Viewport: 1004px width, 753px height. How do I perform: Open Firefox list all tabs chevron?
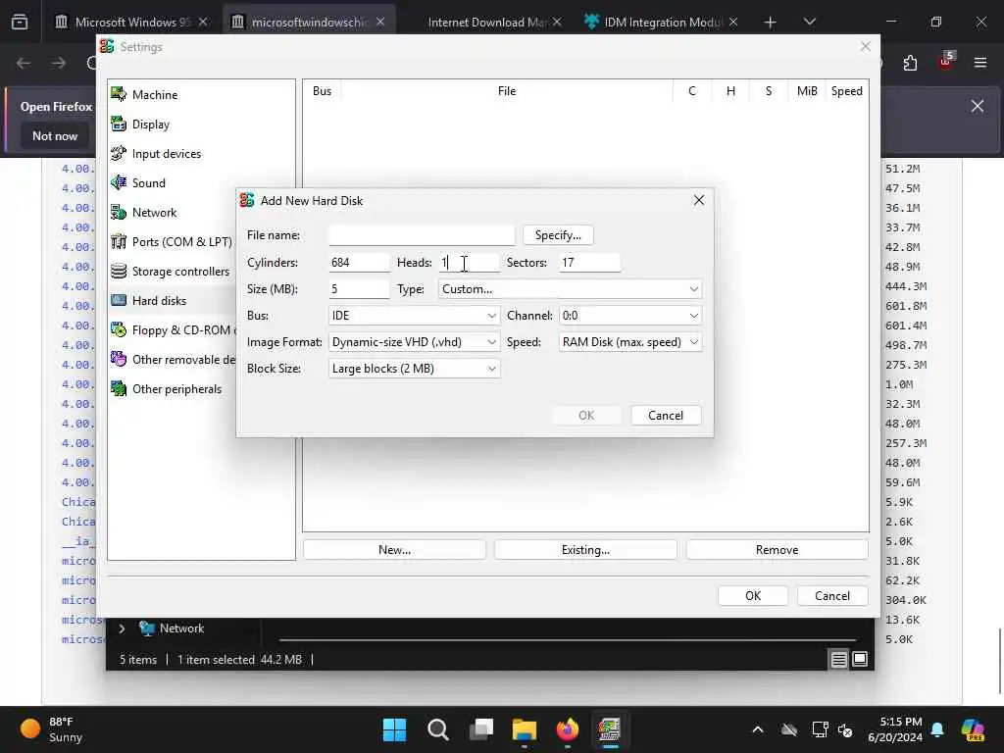(809, 22)
